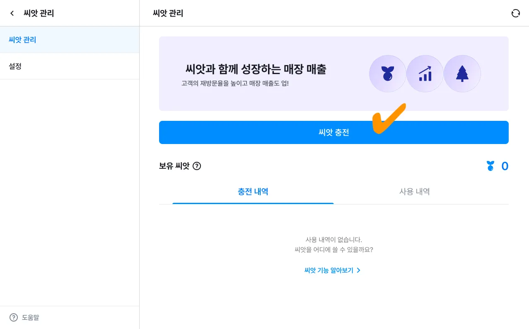Image resolution: width=529 pixels, height=329 pixels.
Task: Click the chevron after 씨앗 기능 알아보기
Action: click(x=359, y=270)
